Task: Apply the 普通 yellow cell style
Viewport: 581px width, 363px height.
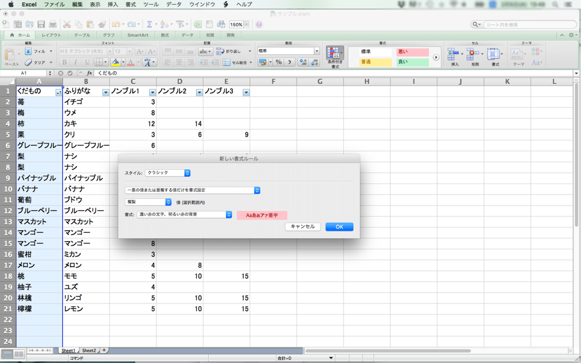Action: click(375, 62)
